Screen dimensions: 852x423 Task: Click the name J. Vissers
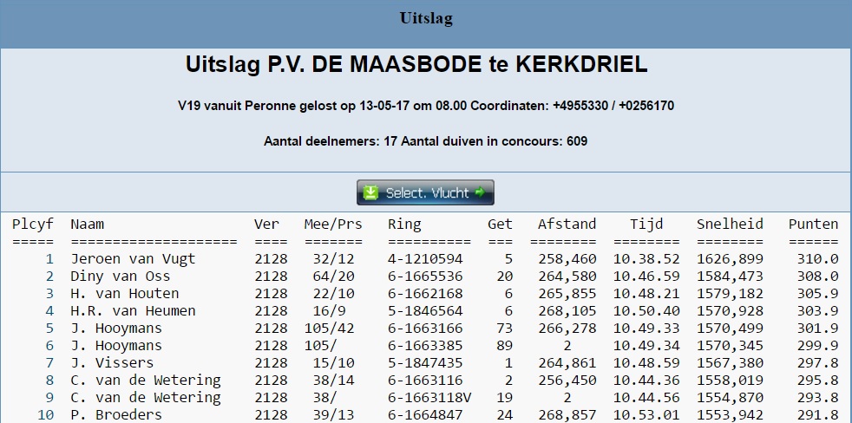click(111, 363)
